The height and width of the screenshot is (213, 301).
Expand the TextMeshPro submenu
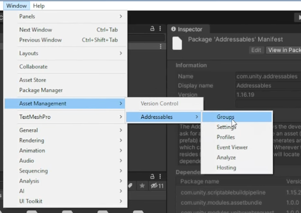(x=65, y=117)
